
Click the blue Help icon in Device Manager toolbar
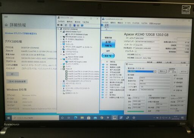point(75,25)
